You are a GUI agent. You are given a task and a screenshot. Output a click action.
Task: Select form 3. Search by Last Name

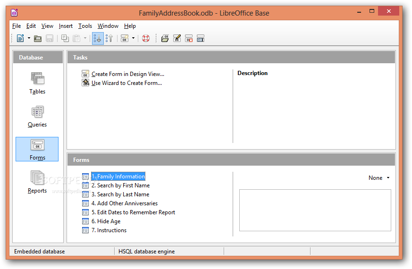tap(120, 194)
